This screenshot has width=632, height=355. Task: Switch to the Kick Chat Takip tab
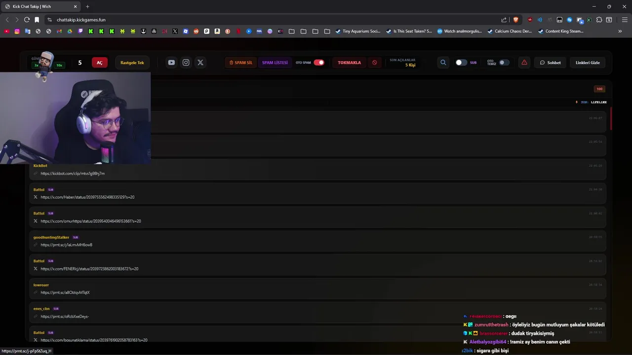coord(41,6)
